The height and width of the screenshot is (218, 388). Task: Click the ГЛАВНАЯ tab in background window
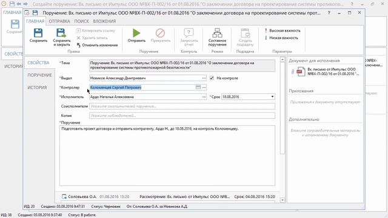[12, 12]
